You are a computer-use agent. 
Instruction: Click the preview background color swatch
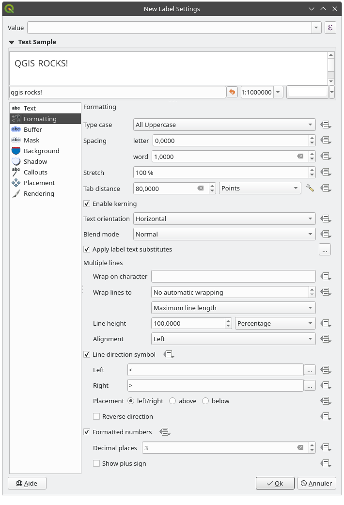308,92
